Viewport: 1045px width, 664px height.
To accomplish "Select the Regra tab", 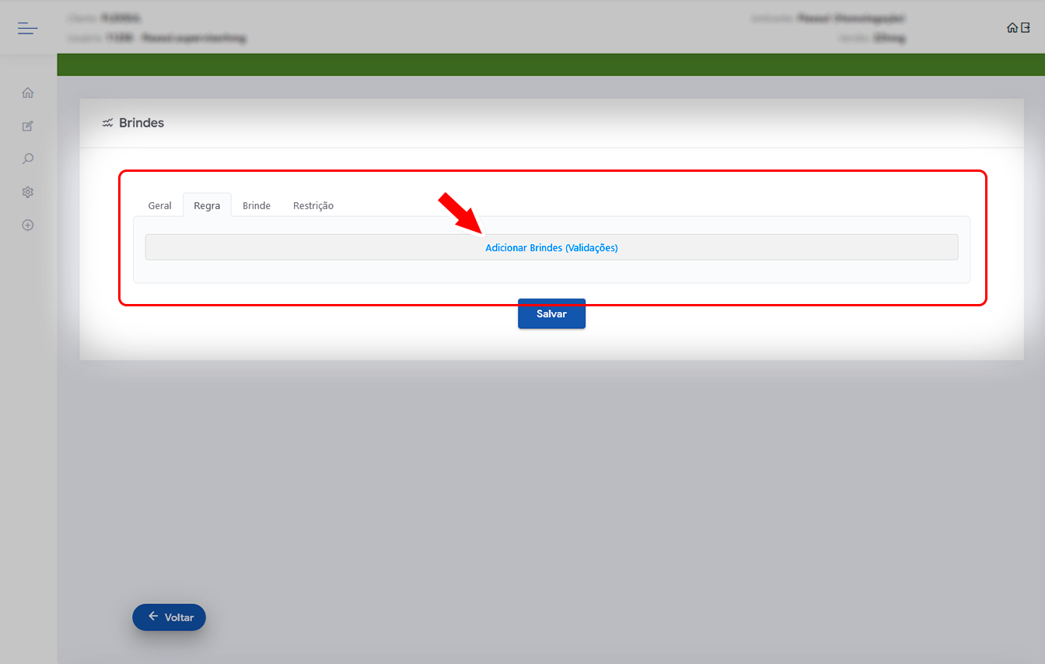I will (x=207, y=205).
